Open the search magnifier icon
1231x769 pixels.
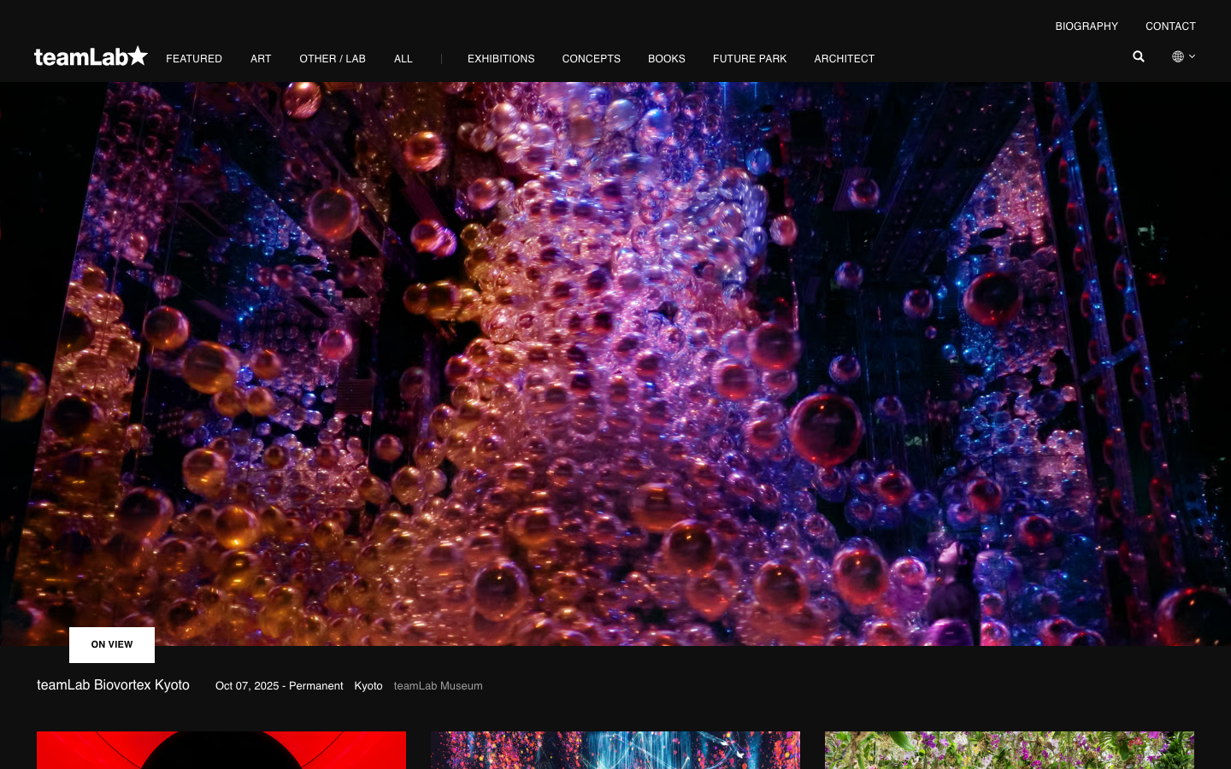1139,56
